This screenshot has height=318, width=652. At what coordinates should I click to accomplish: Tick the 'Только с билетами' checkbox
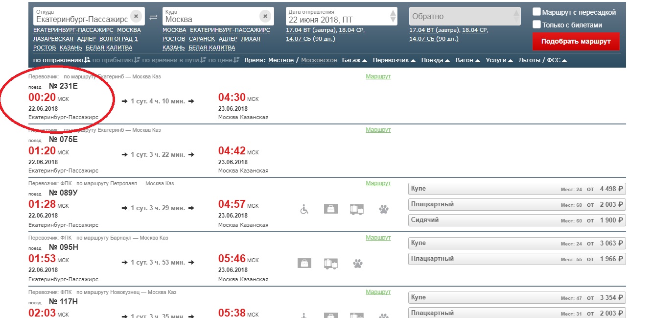537,24
